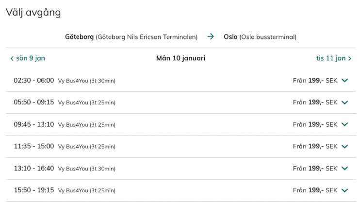
Task: Click the Mån 10 januari date heading
Action: click(180, 58)
